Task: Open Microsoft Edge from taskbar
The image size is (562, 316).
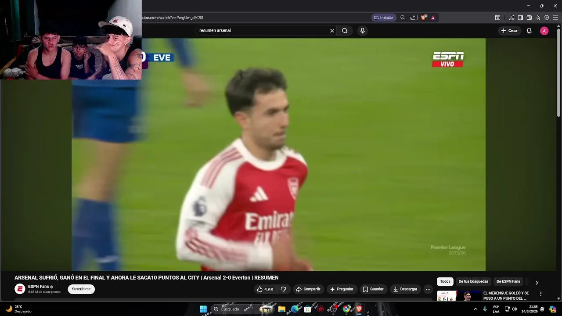Action: 295,309
